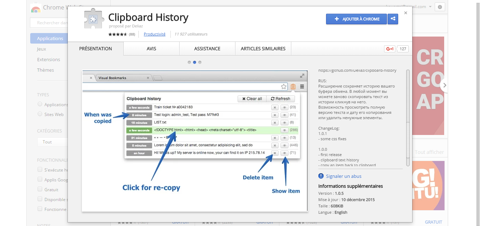Click the expand icon on the screenshot
Screen dimensions: 480x226
(x=302, y=76)
